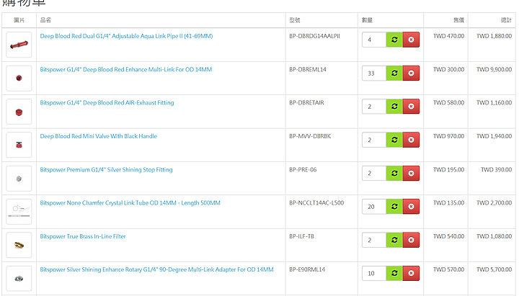Remove the Adjustable Aqua Link Pipe II from cart
Screen dimensions: 519x296
tap(411, 40)
